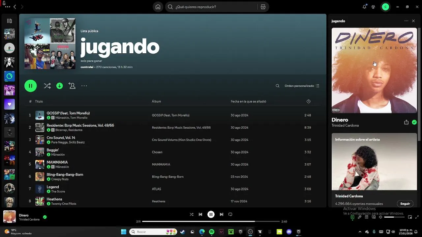The height and width of the screenshot is (237, 422).
Task: Open the controlai profile link
Action: (x=87, y=67)
